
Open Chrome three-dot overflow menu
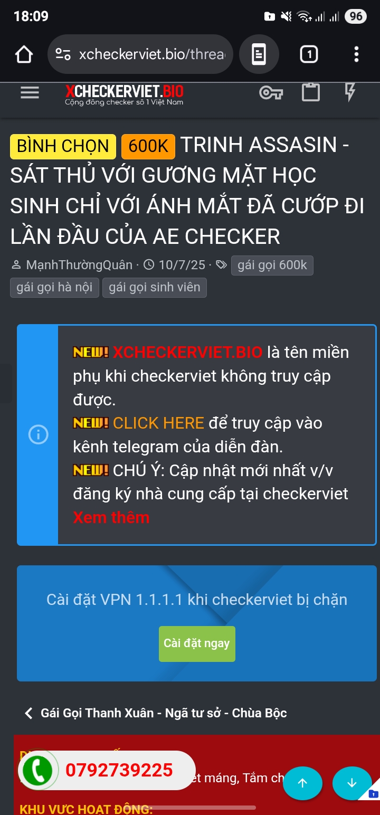[356, 54]
